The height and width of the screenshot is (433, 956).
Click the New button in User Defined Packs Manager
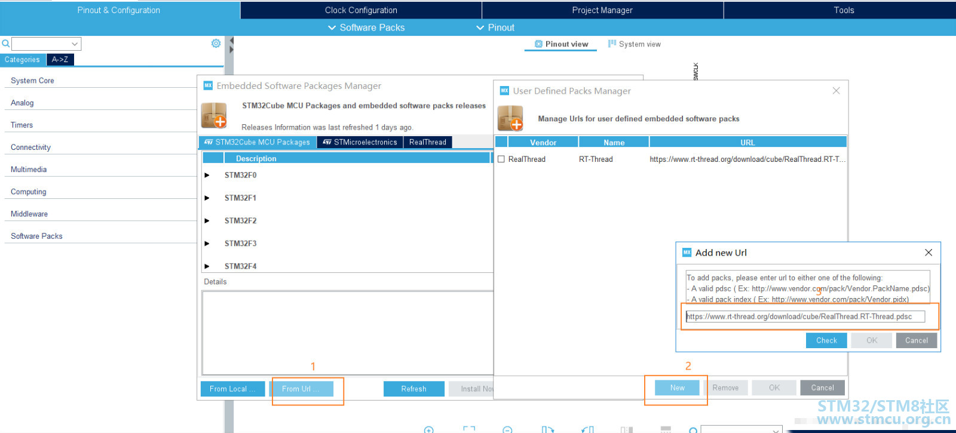pyautogui.click(x=677, y=388)
